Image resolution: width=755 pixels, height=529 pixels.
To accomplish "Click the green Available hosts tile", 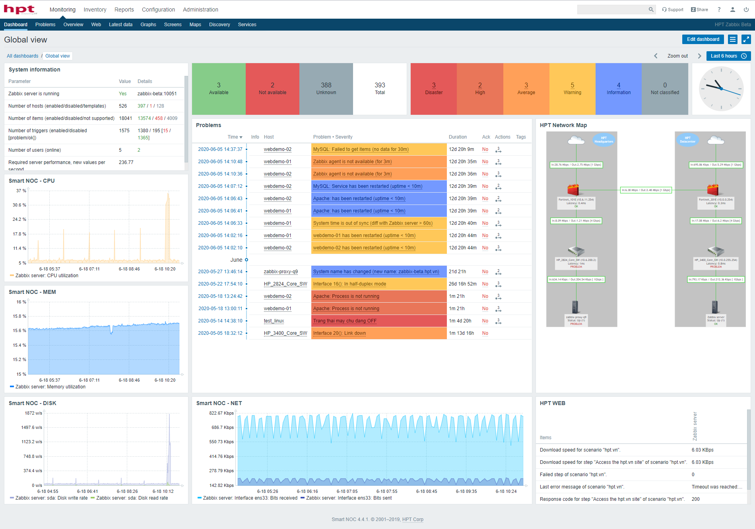I will tap(219, 89).
